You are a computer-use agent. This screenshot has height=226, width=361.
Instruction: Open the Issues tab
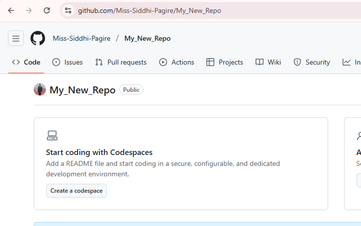(68, 62)
